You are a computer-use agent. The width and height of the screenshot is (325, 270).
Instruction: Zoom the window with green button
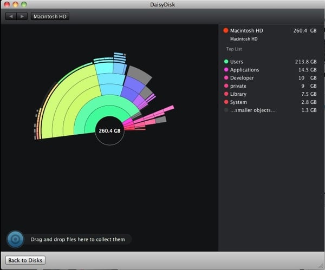point(24,4)
